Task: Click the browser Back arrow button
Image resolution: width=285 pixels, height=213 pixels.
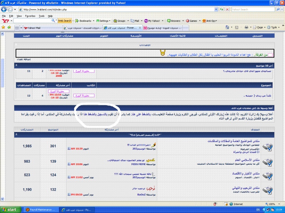Action: point(5,10)
